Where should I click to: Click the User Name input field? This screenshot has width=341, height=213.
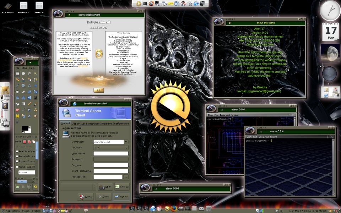click(111, 153)
